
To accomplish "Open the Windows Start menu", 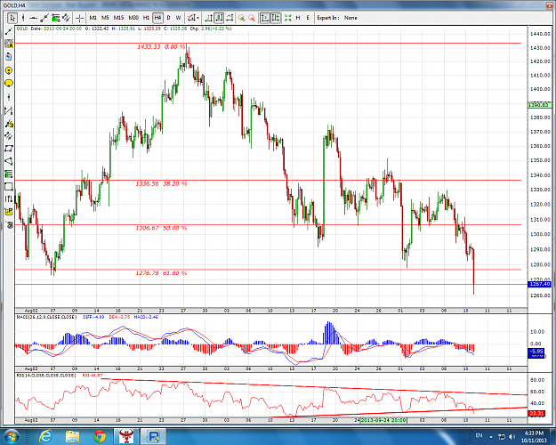I will (12, 436).
